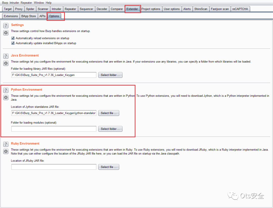This screenshot has height=208, width=273.
Task: Open the Intruder menu in menu bar
Action: pos(14,3)
